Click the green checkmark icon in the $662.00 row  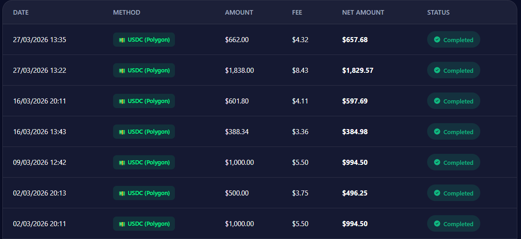click(x=437, y=40)
